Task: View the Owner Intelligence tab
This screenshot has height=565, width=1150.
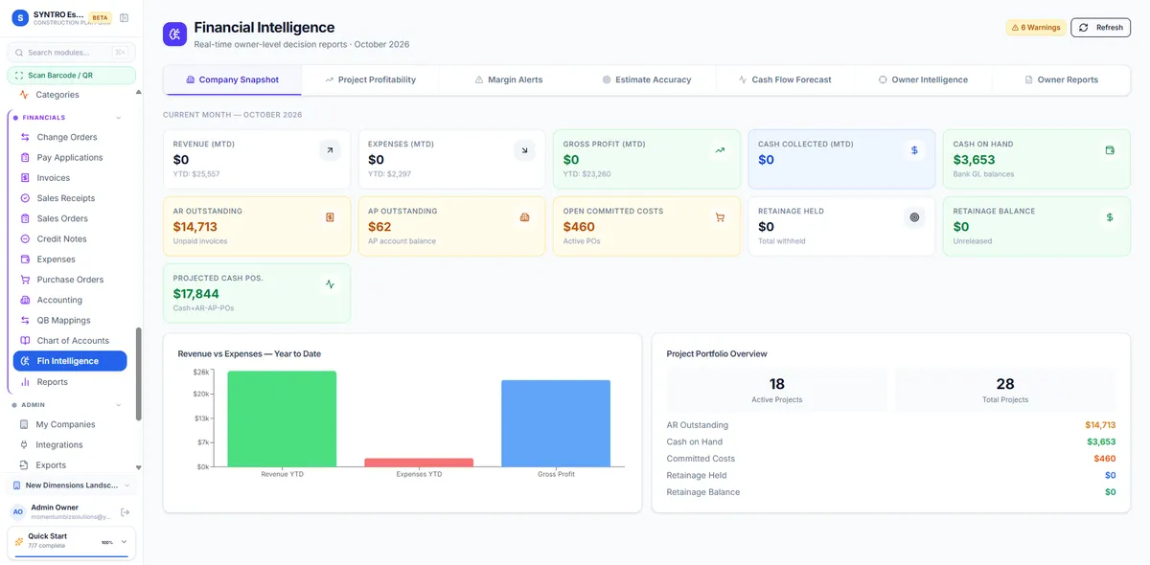Action: tap(923, 79)
